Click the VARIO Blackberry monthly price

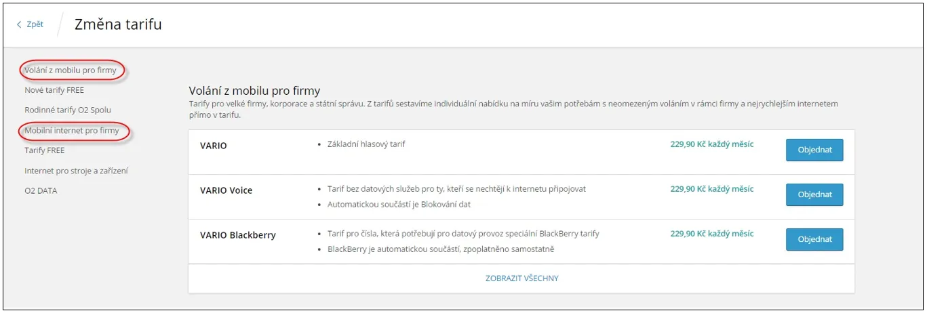coord(711,234)
